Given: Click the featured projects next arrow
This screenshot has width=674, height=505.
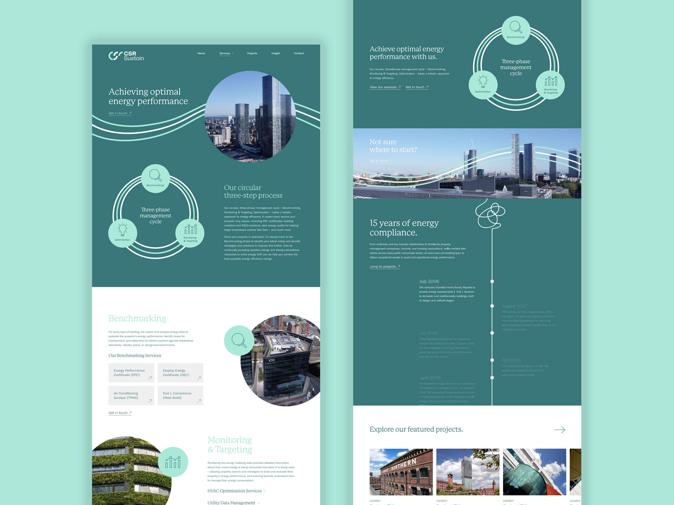Looking at the screenshot, I should (x=560, y=430).
